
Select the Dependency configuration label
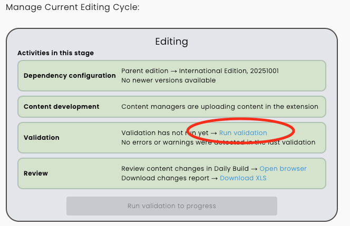pyautogui.click(x=70, y=76)
